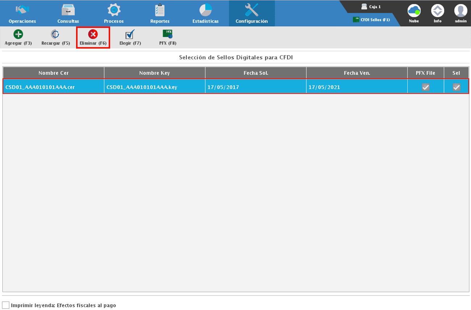
Task: Toggle the Sel checkbox in certificate row
Action: pos(457,87)
